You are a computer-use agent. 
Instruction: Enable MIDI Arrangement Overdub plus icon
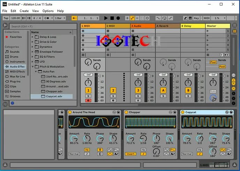(x=127, y=18)
